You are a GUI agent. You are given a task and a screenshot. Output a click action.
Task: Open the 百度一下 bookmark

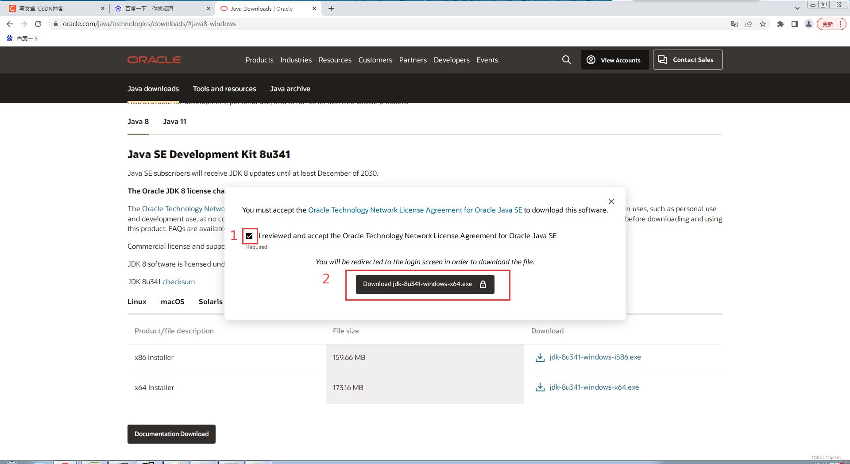[x=23, y=38]
